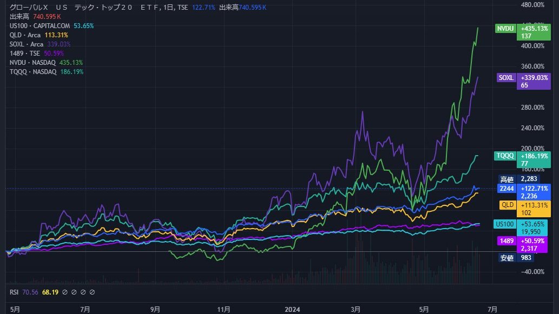
Task: Click the blue 2244 price-scale tag
Action: click(x=507, y=188)
